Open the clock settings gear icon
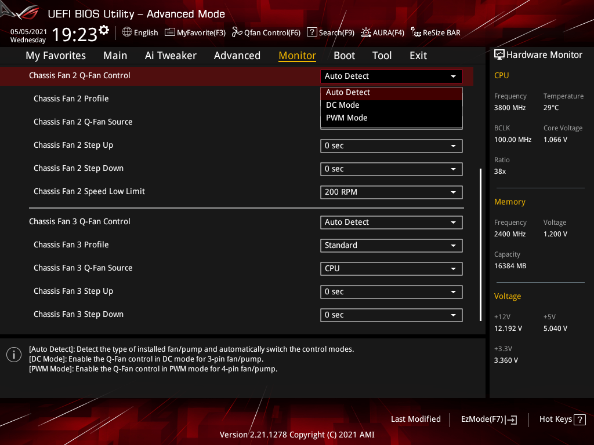This screenshot has height=445, width=594. 103,30
